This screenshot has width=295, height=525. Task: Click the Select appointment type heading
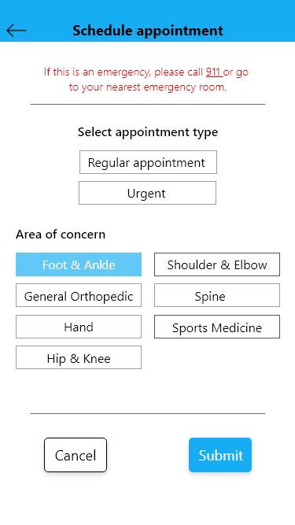click(x=148, y=132)
